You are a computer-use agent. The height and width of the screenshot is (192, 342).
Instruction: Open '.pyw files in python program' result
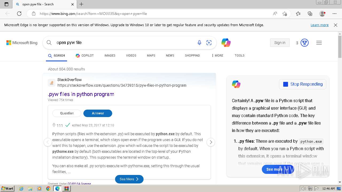coord(81,94)
